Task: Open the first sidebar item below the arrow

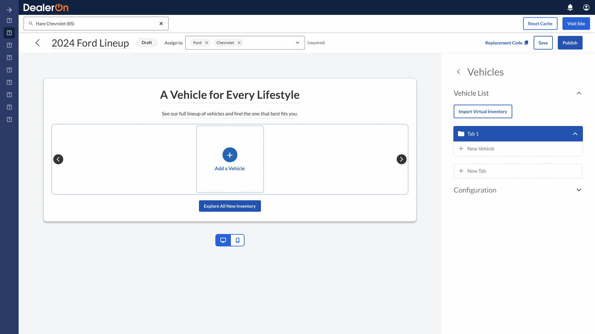Action: [x=9, y=20]
